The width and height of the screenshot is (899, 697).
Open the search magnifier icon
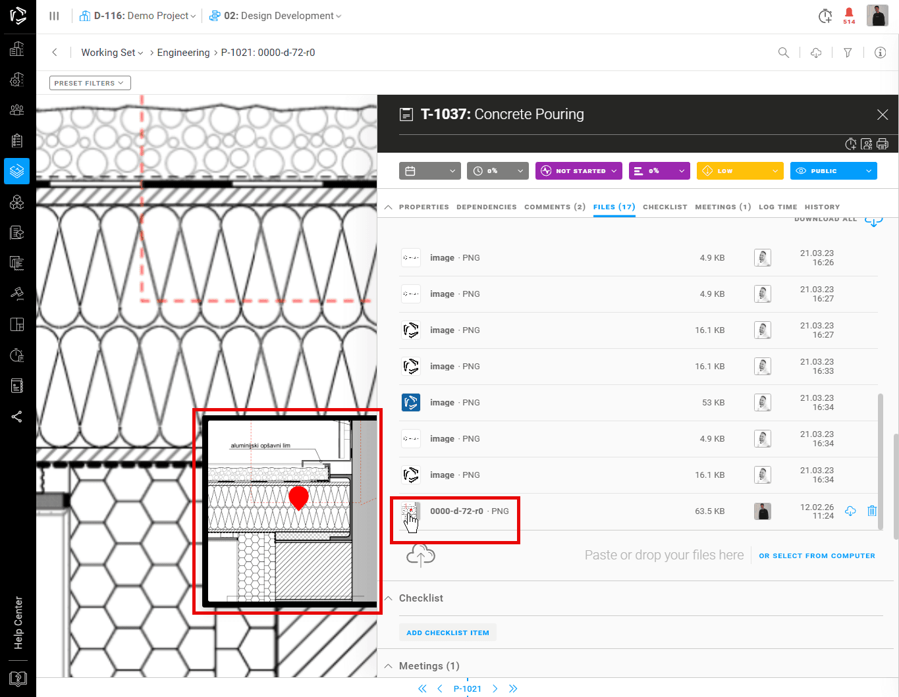[784, 53]
